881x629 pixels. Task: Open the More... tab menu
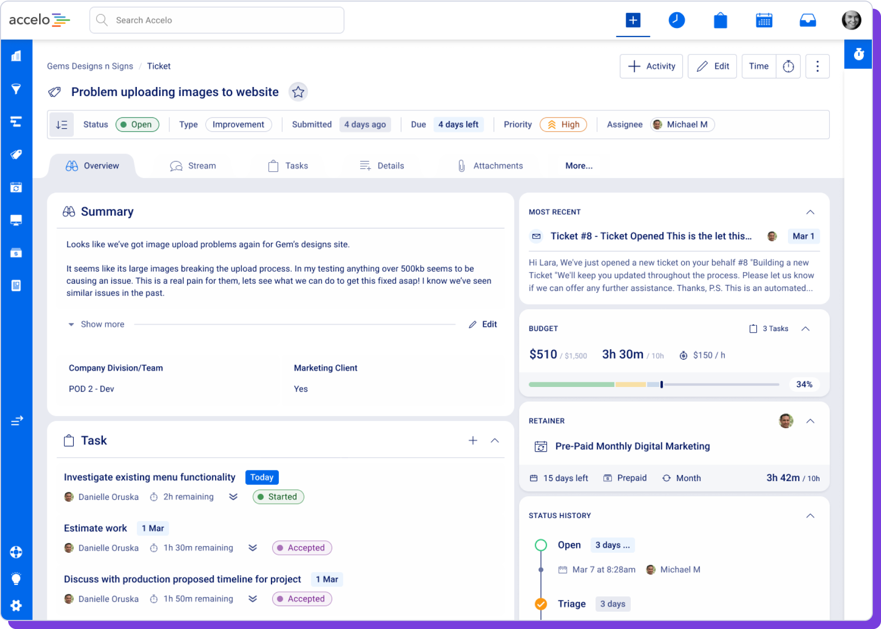pos(579,166)
